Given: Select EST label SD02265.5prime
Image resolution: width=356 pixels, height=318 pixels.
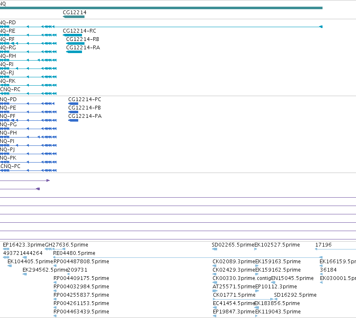Looking at the screenshot, I should tap(233, 245).
